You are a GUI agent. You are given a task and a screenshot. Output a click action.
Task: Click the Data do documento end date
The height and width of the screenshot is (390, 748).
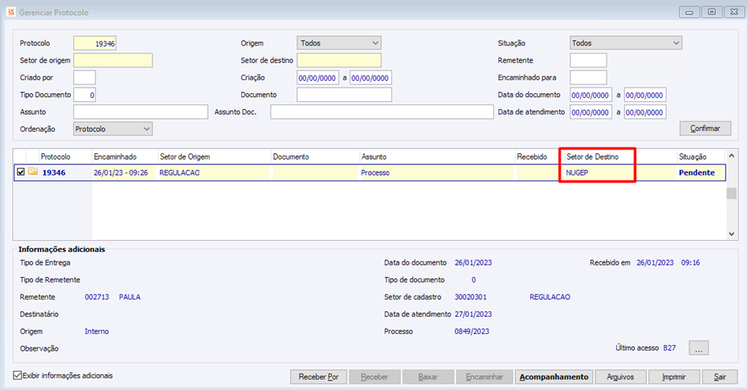click(x=645, y=95)
